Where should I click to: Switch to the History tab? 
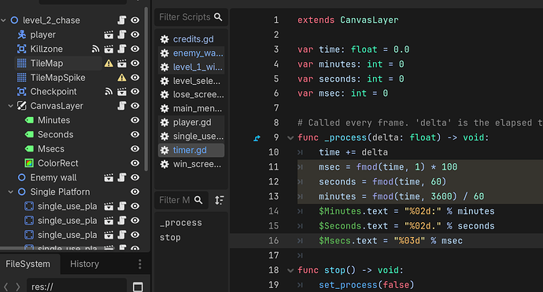coord(84,264)
